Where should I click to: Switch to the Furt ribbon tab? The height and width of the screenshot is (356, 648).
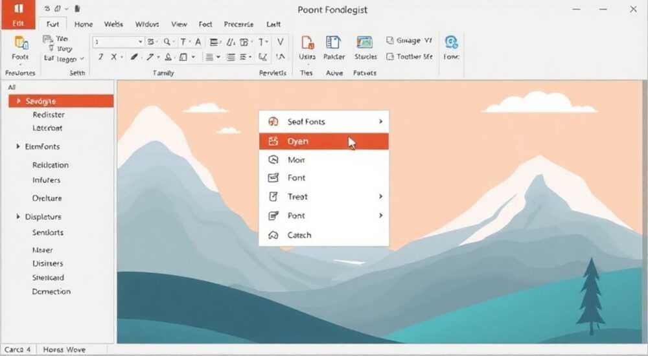[x=52, y=24]
